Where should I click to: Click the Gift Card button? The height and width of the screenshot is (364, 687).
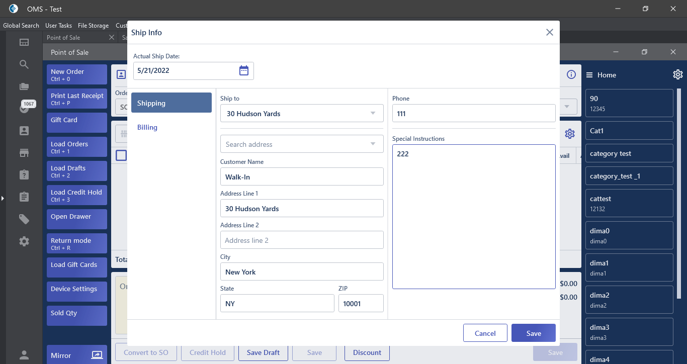click(x=77, y=123)
